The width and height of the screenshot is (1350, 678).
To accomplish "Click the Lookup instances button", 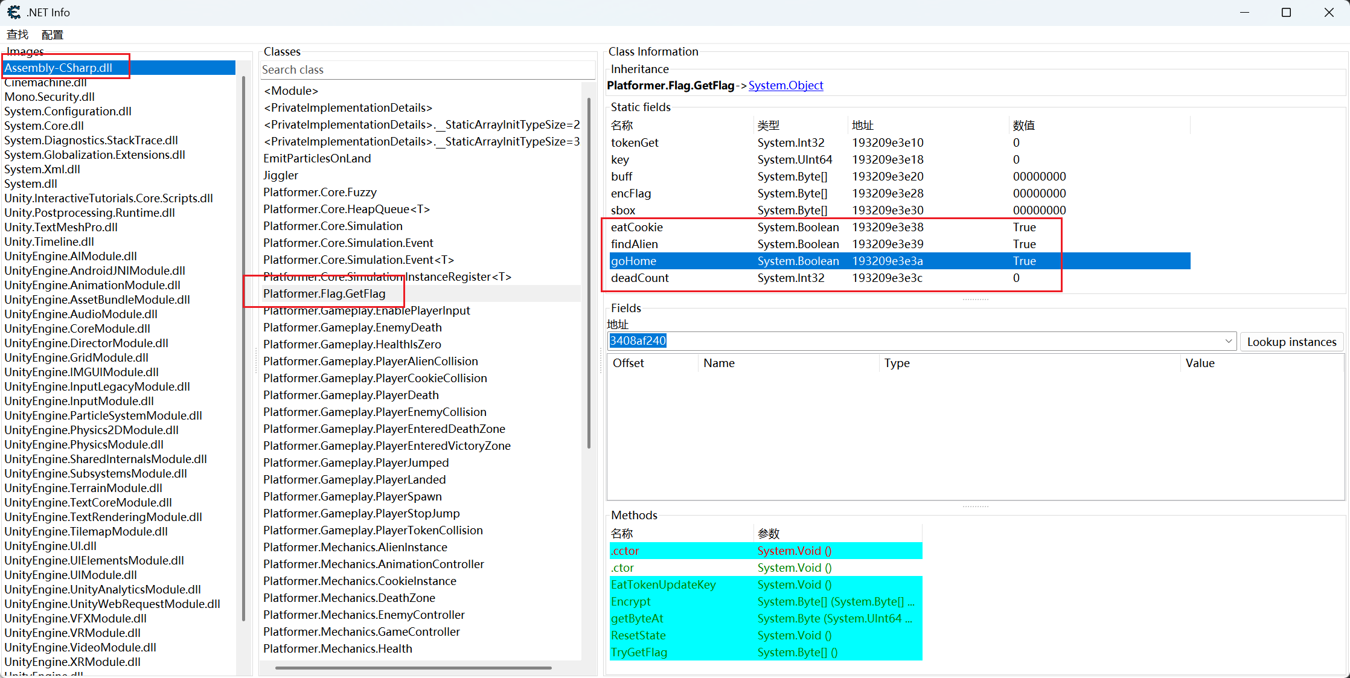I will [x=1291, y=342].
